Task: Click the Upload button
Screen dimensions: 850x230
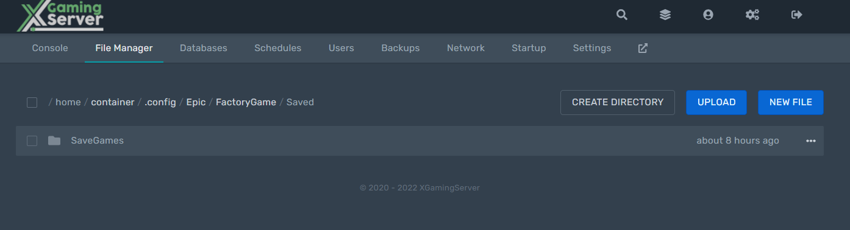Action: point(716,102)
